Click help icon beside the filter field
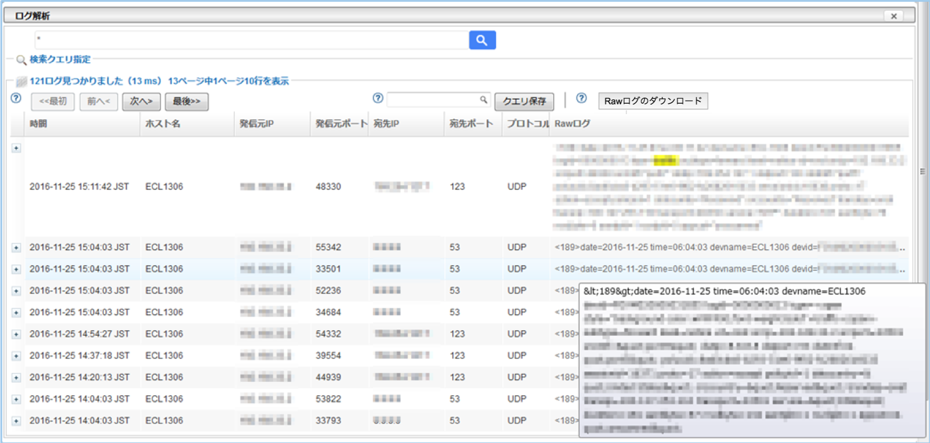Image resolution: width=930 pixels, height=443 pixels. [x=377, y=98]
